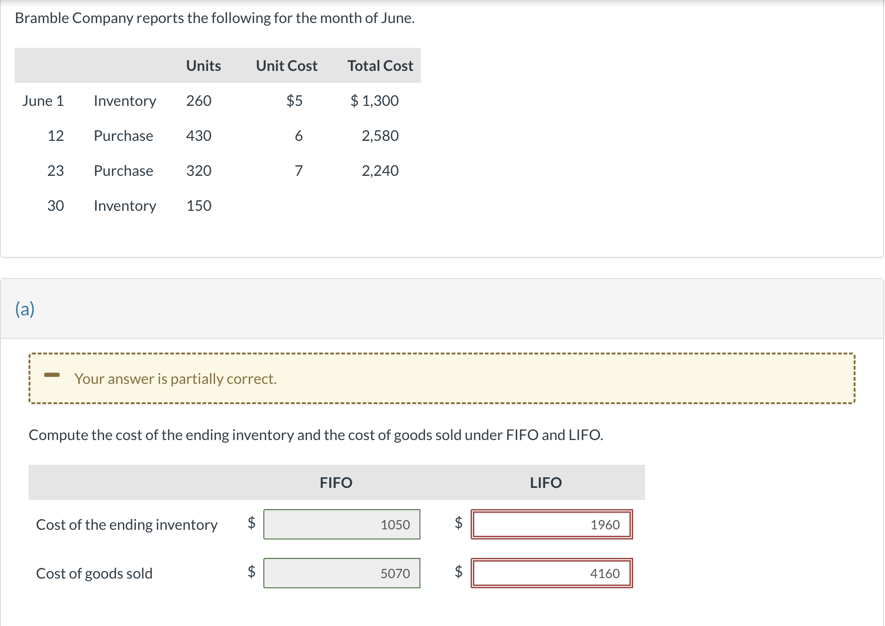The image size is (885, 626).
Task: Click the Purchase label in the 12 row
Action: (123, 136)
